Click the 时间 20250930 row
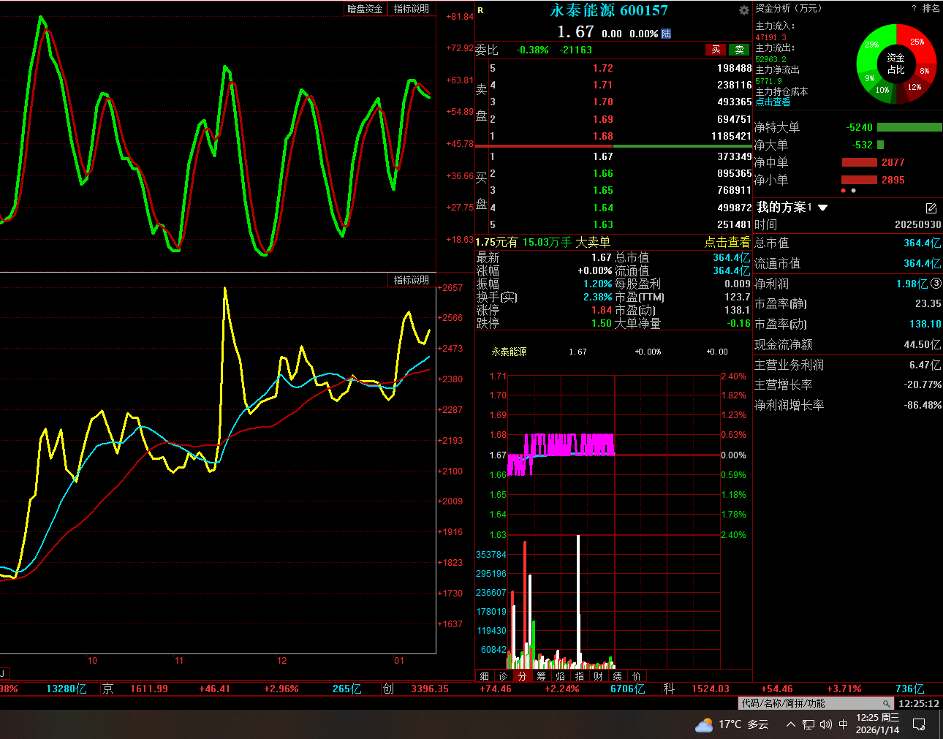This screenshot has width=943, height=739. 848,224
